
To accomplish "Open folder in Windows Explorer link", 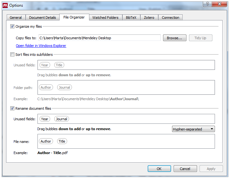I will pyautogui.click(x=41, y=46).
